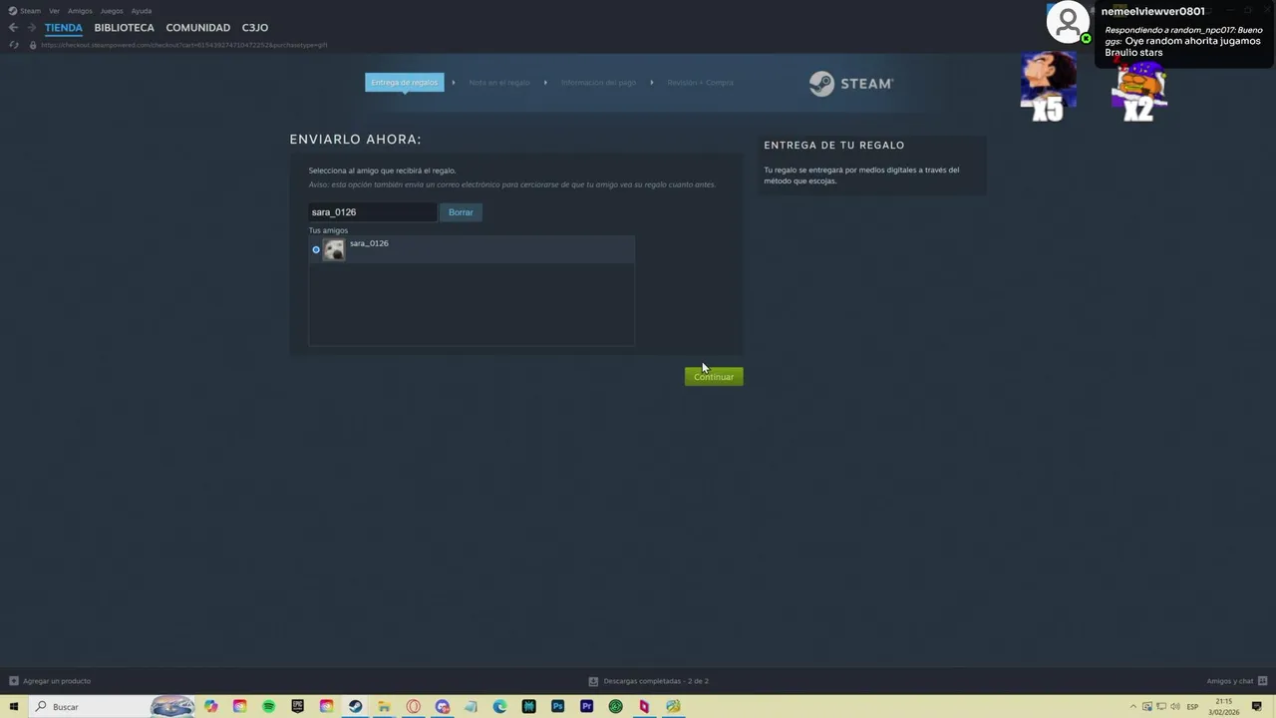This screenshot has height=718, width=1276.
Task: Click the padlock icon by the URL
Action: click(33, 45)
